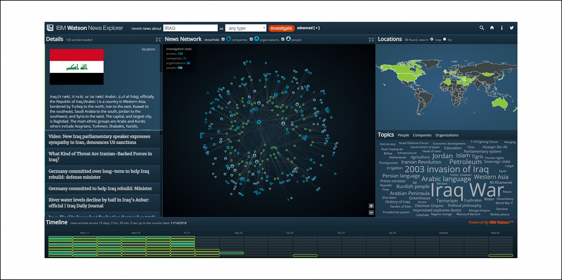
Task: Select 'Western Asia' topic
Action: click(491, 177)
